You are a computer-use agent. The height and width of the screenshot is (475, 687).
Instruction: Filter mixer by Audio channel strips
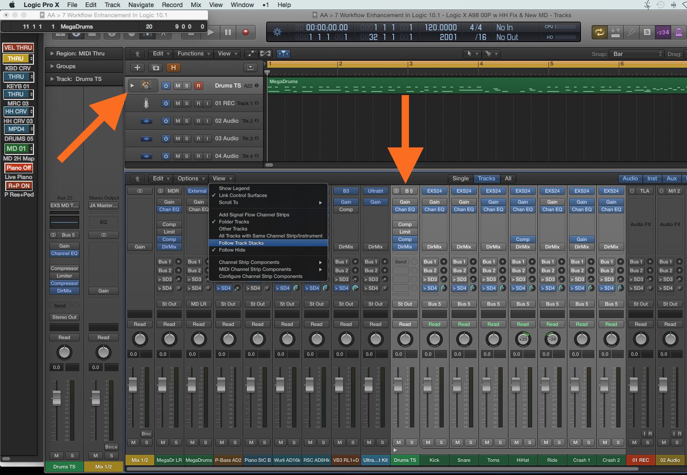pyautogui.click(x=630, y=179)
